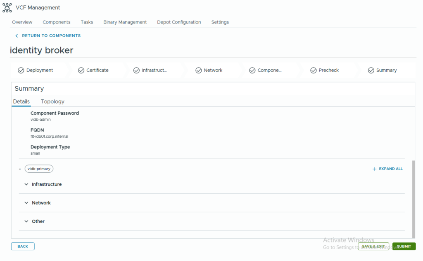Expand the Other section

(26, 221)
